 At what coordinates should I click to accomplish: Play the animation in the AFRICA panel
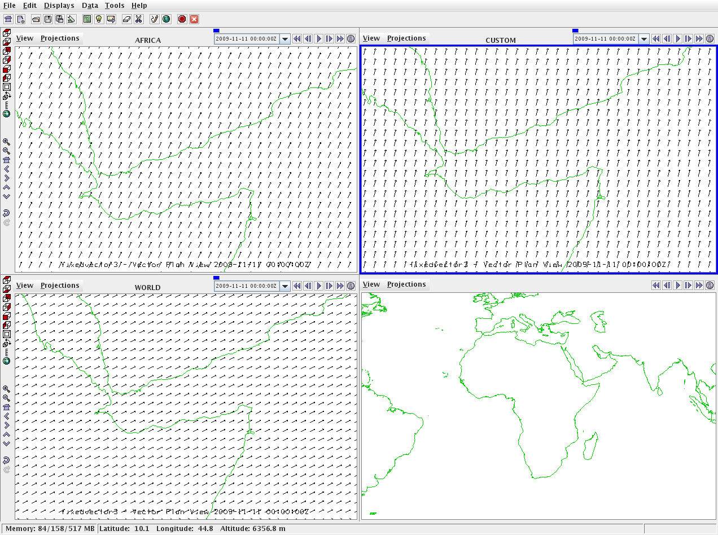[x=318, y=39]
